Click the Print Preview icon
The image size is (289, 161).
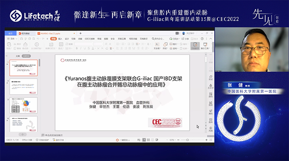[x=34, y=39]
